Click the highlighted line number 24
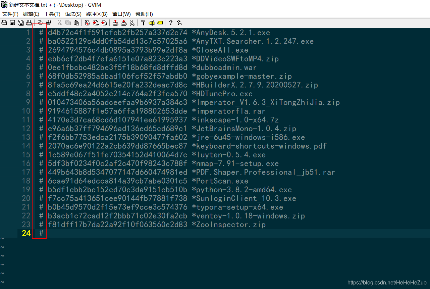The width and height of the screenshot is (430, 289). pos(26,233)
